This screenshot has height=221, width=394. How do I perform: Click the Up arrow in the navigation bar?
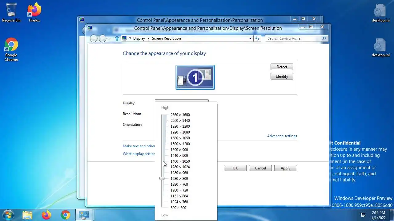[117, 38]
